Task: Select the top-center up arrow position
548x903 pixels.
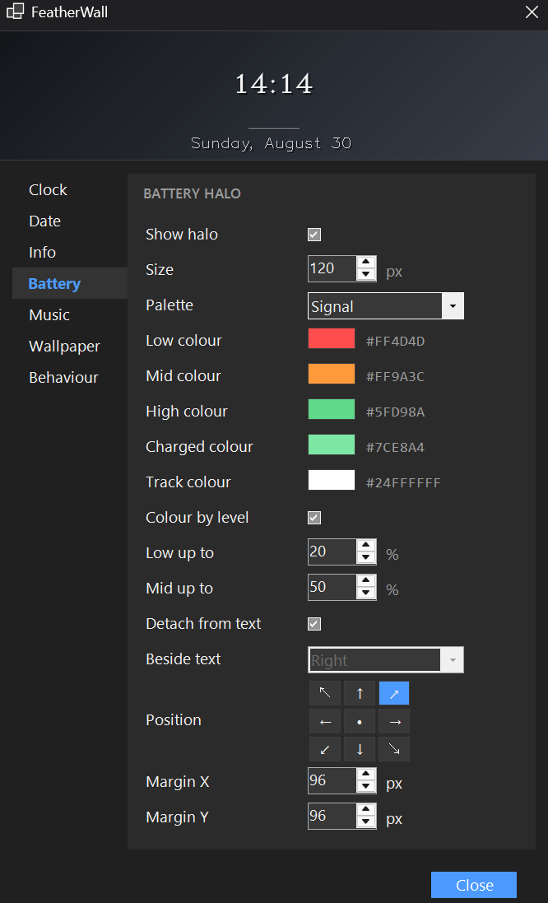Action: click(360, 693)
